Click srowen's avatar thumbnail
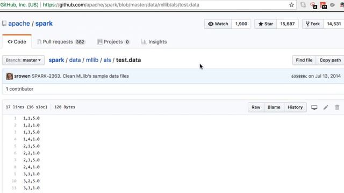 click(10, 76)
